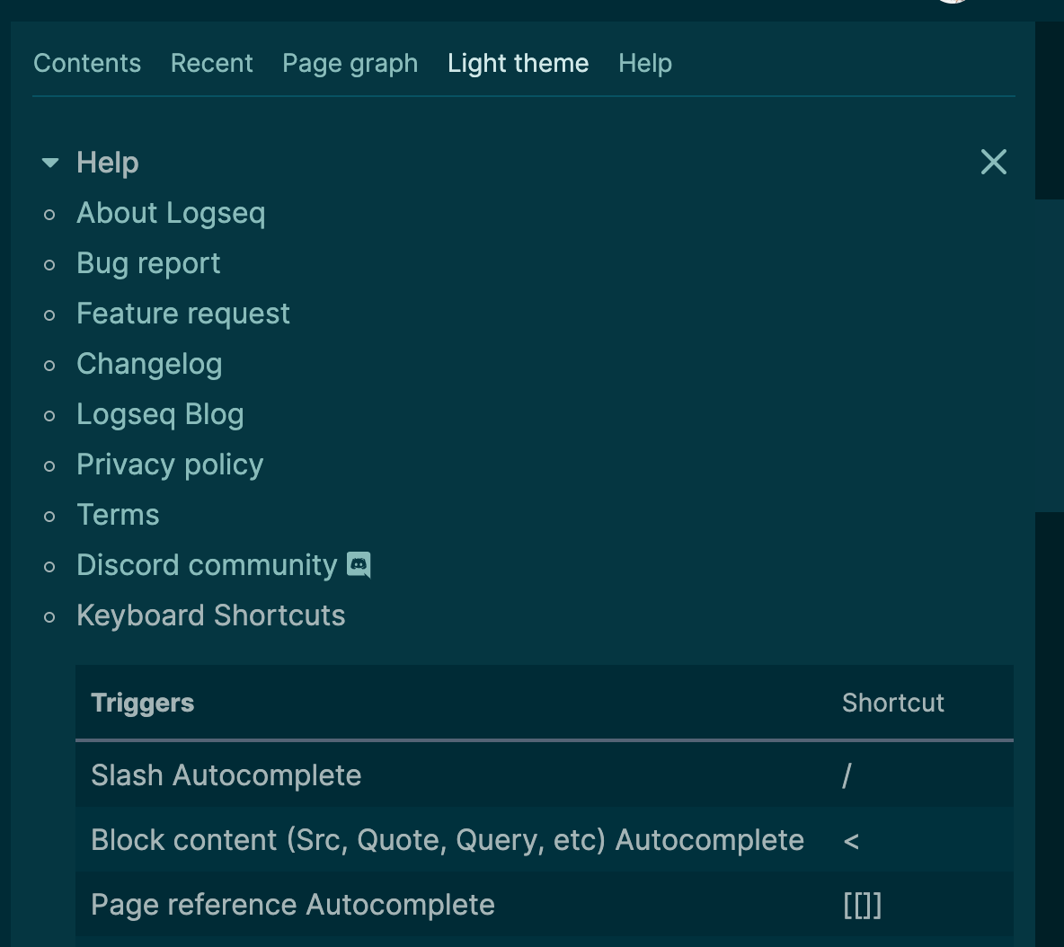Screen dimensions: 1064x947
Task: Switch to the Contents tab
Action: [87, 63]
